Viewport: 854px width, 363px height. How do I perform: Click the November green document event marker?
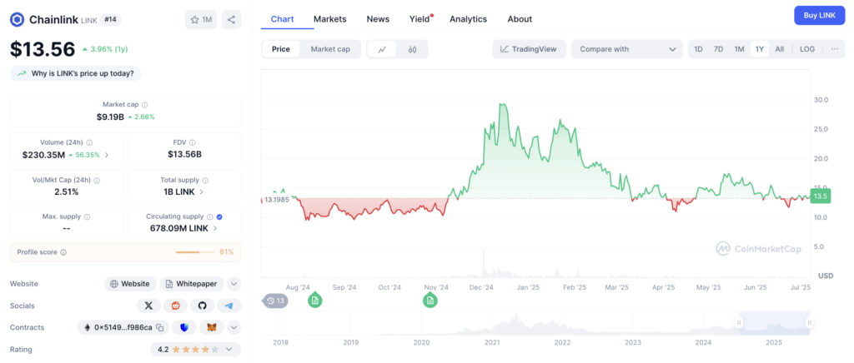click(x=430, y=300)
